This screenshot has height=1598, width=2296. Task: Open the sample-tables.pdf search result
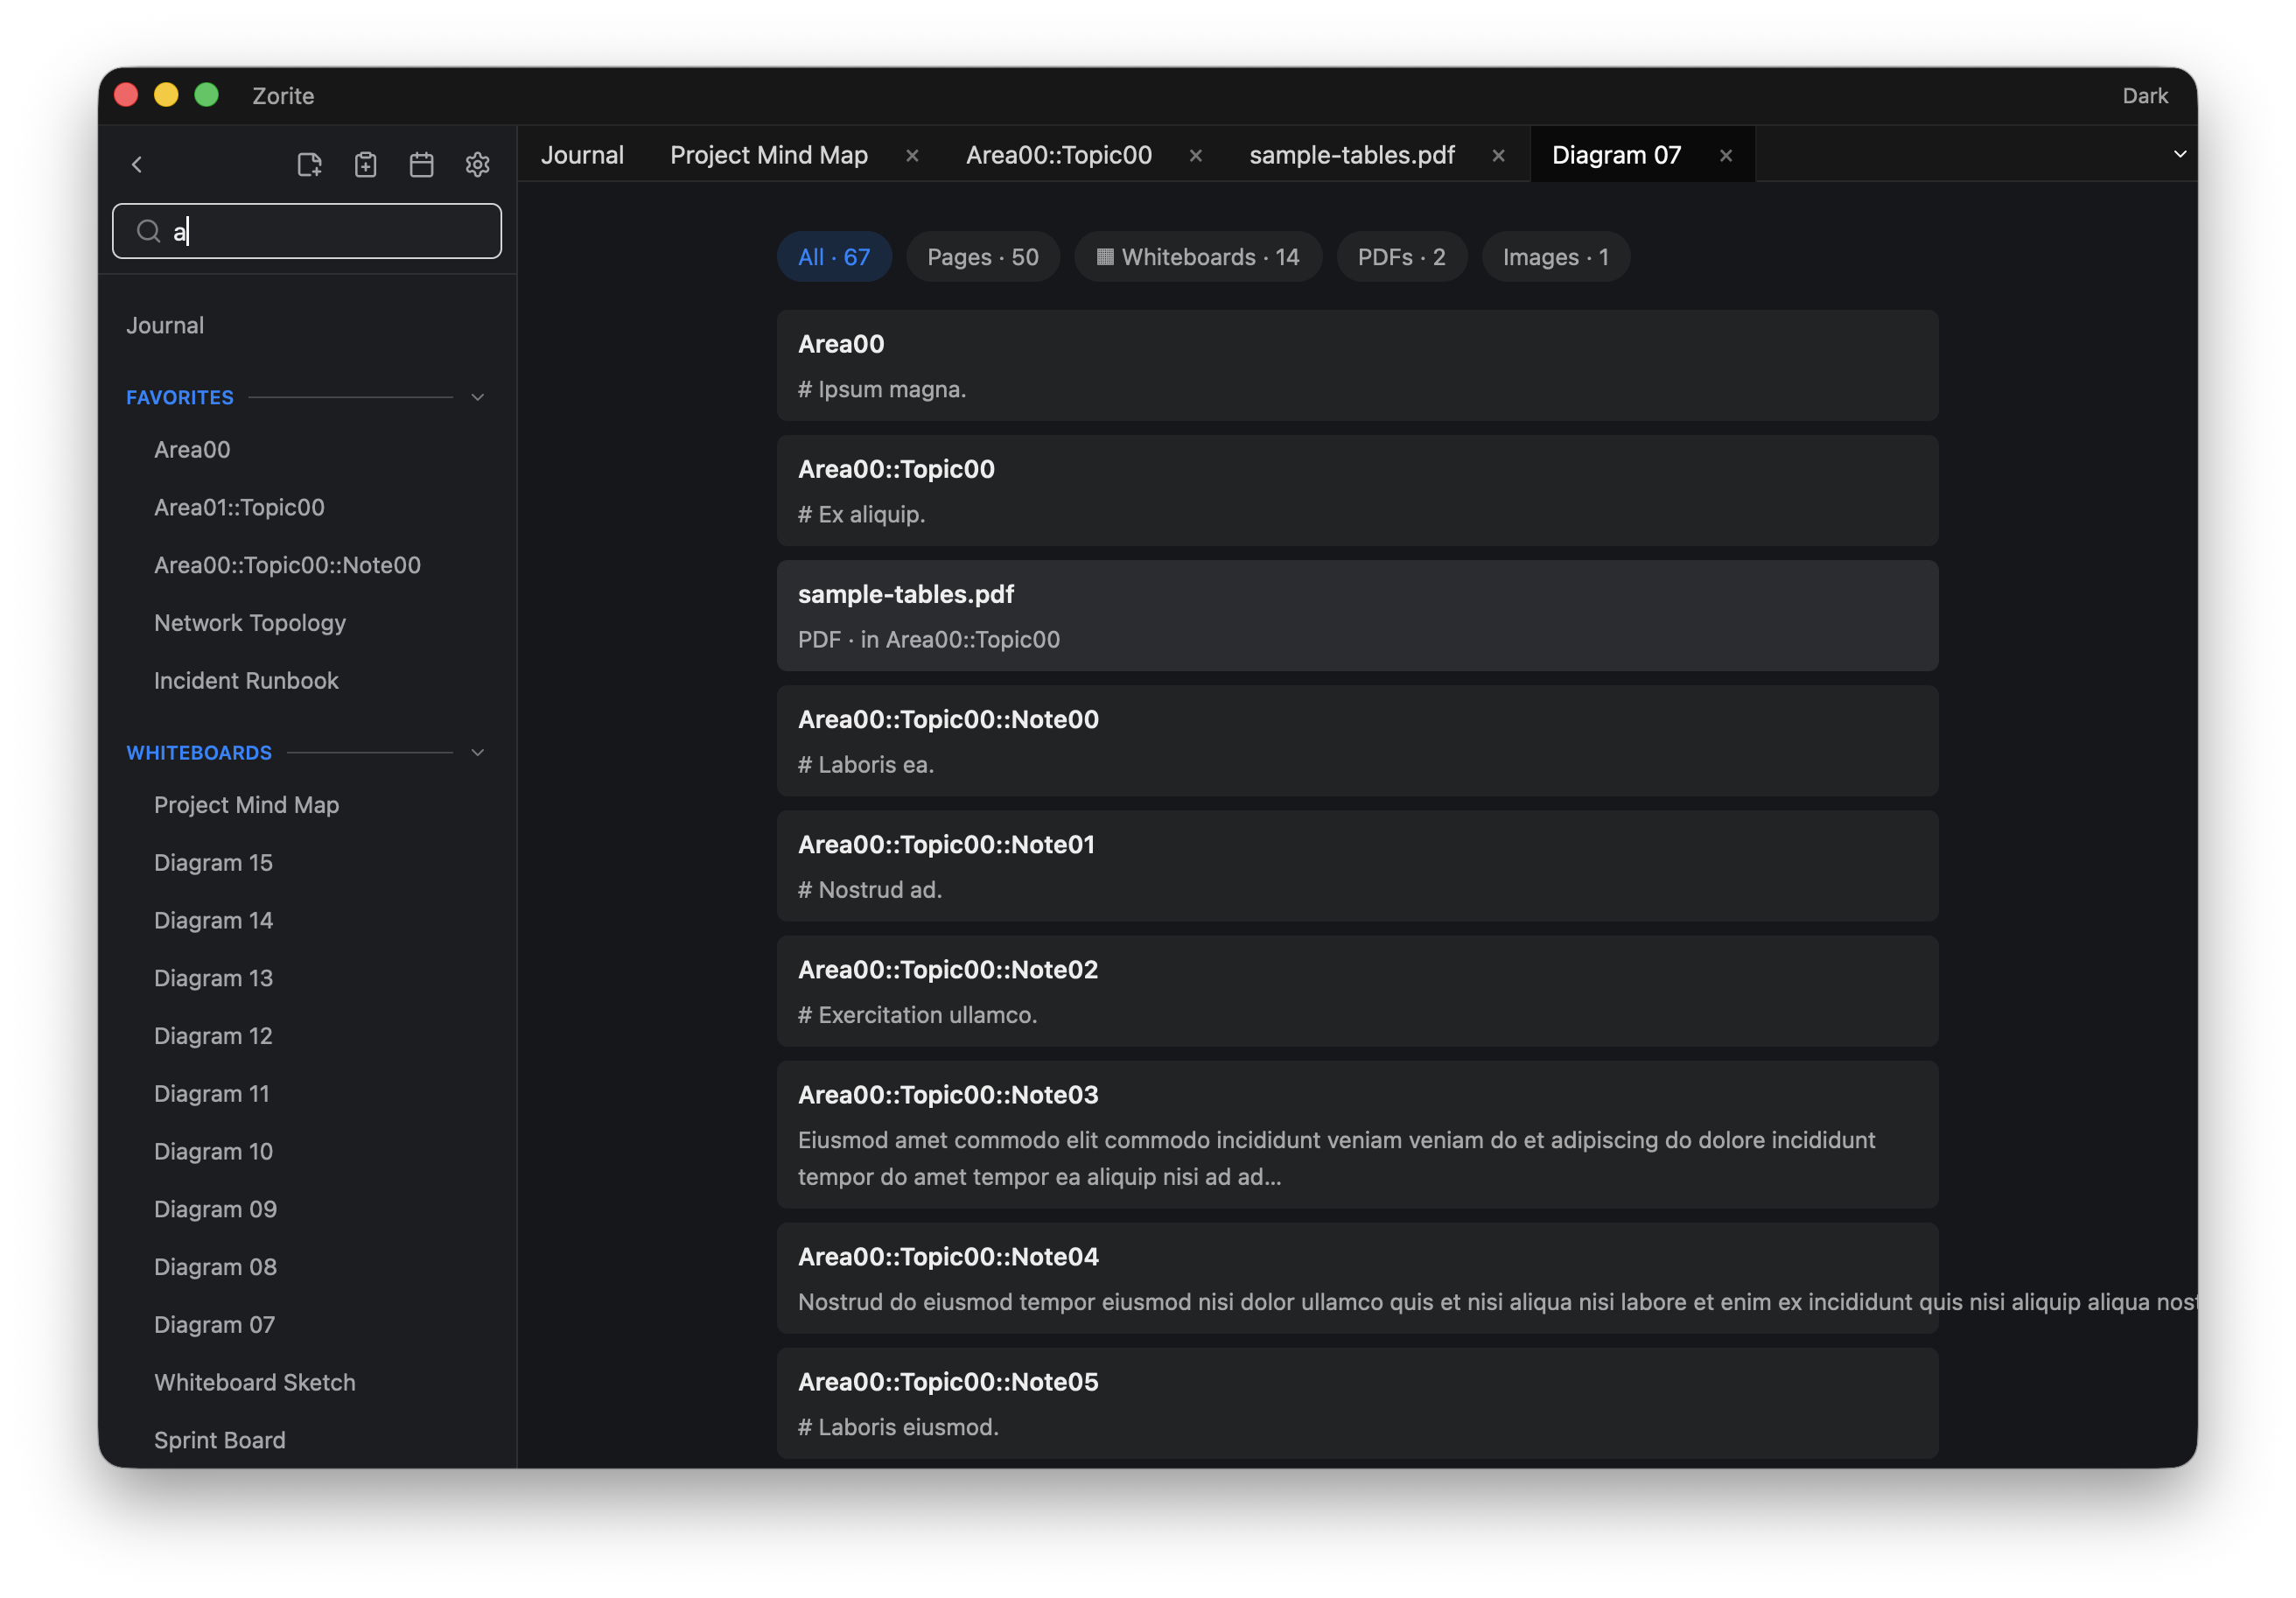coord(1357,615)
